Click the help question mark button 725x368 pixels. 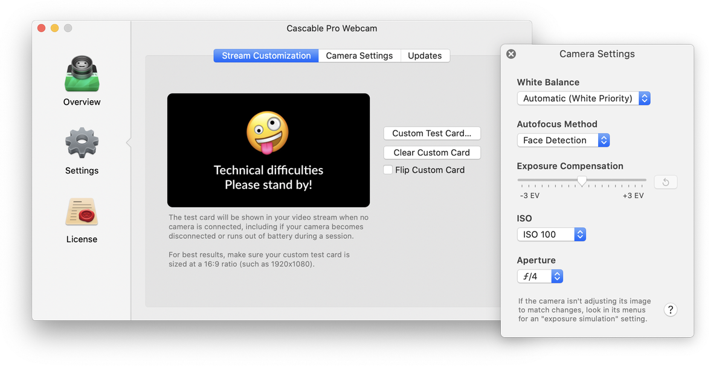(671, 310)
